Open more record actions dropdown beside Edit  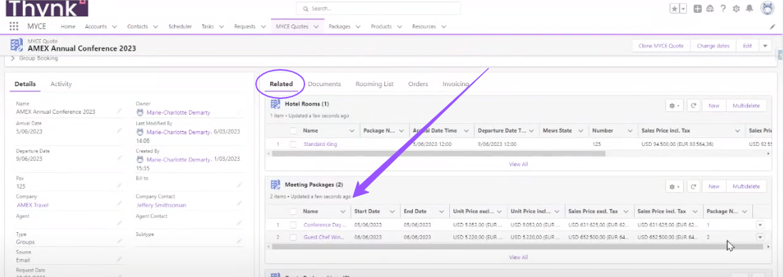click(765, 46)
